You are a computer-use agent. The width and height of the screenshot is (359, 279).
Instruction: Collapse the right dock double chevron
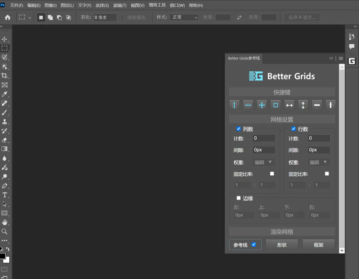coord(355,27)
